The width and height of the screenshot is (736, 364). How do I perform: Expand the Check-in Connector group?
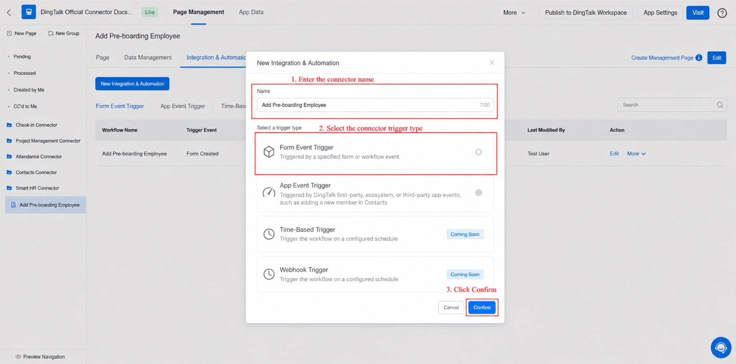pos(36,125)
